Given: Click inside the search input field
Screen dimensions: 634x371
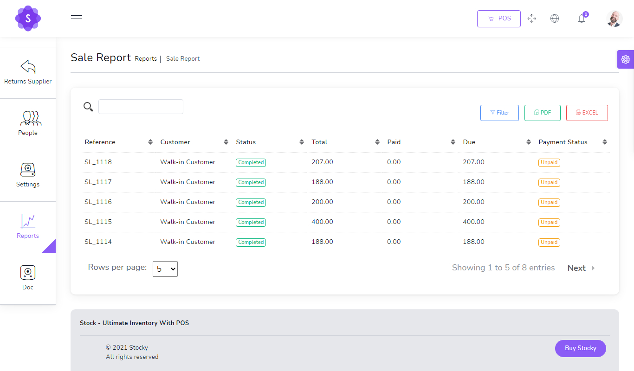Looking at the screenshot, I should tap(141, 106).
